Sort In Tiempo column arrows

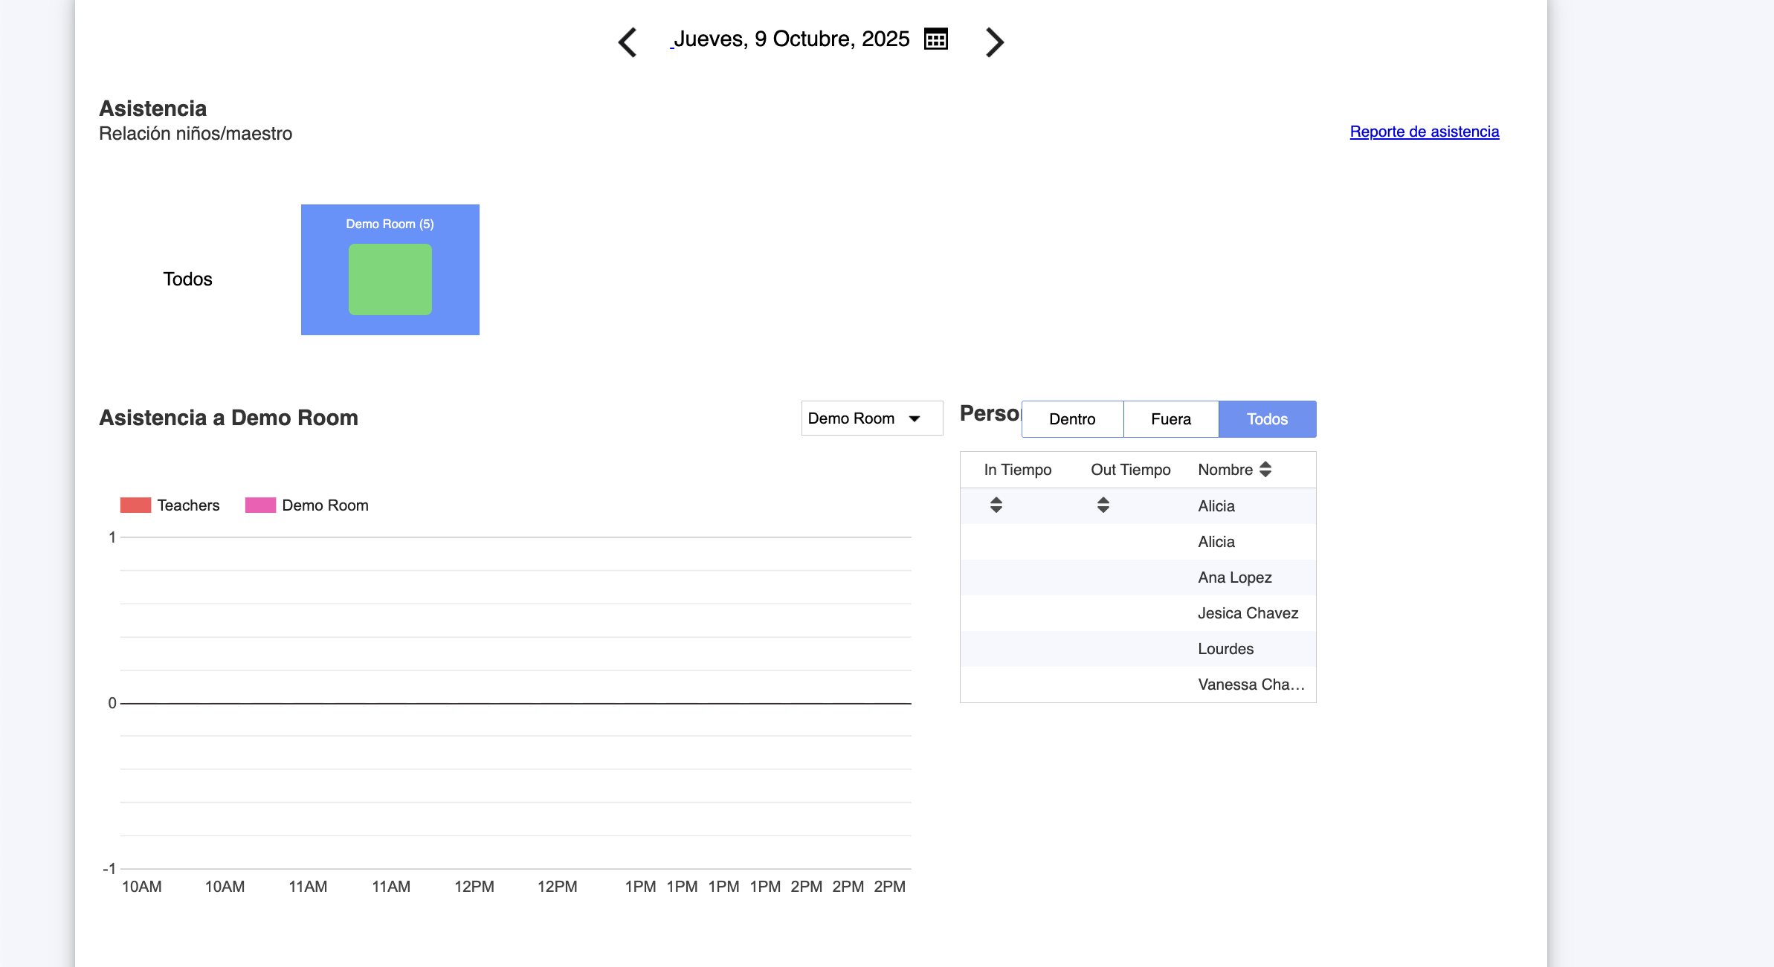(996, 505)
